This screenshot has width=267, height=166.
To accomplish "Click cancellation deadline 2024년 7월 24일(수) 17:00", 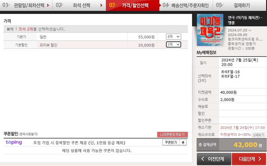I will coord(242,128).
